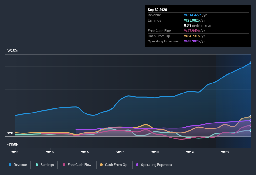Click the Earnings line end marker
Image resolution: width=256 pixels, height=175 pixels.
(251, 130)
